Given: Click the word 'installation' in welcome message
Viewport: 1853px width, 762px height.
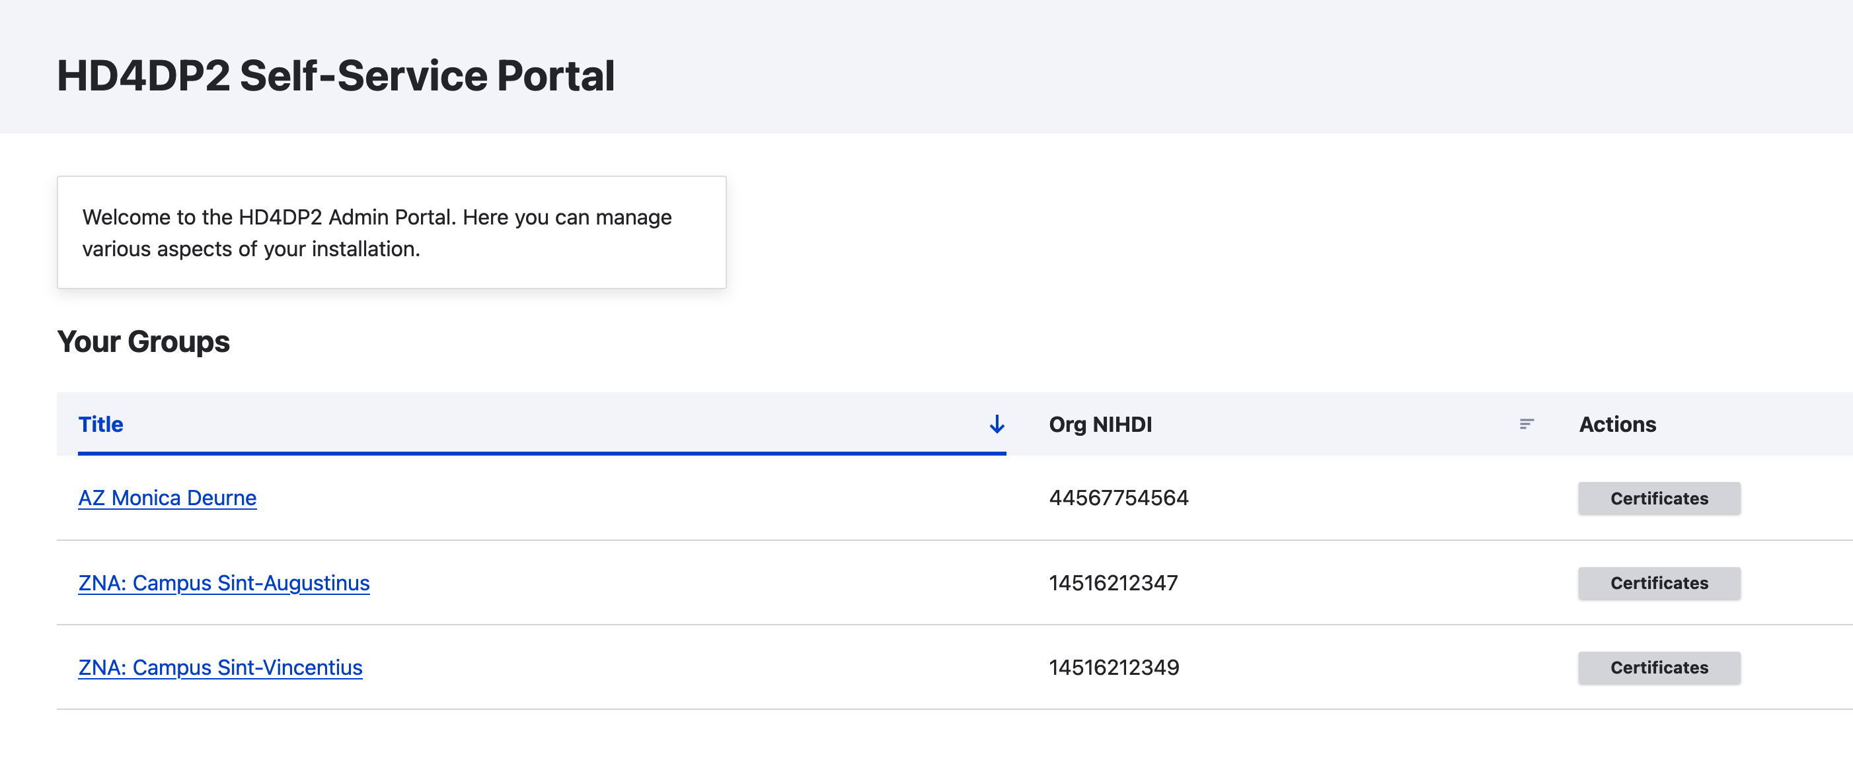Looking at the screenshot, I should pos(363,249).
